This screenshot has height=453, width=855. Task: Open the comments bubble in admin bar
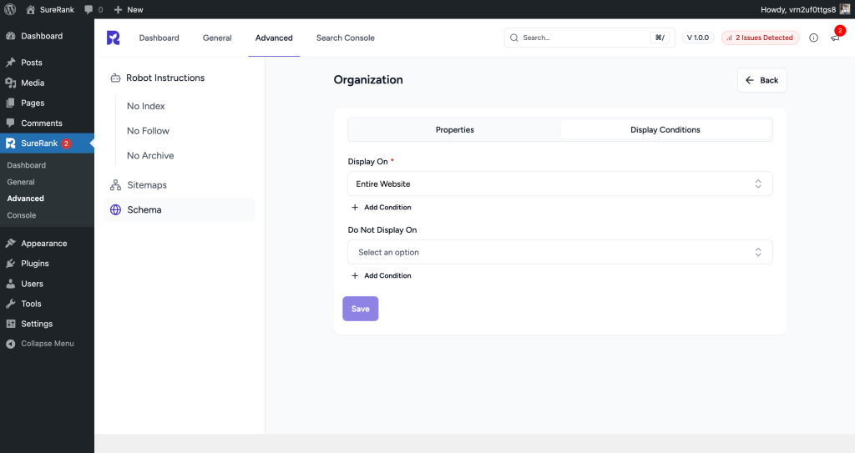click(94, 9)
